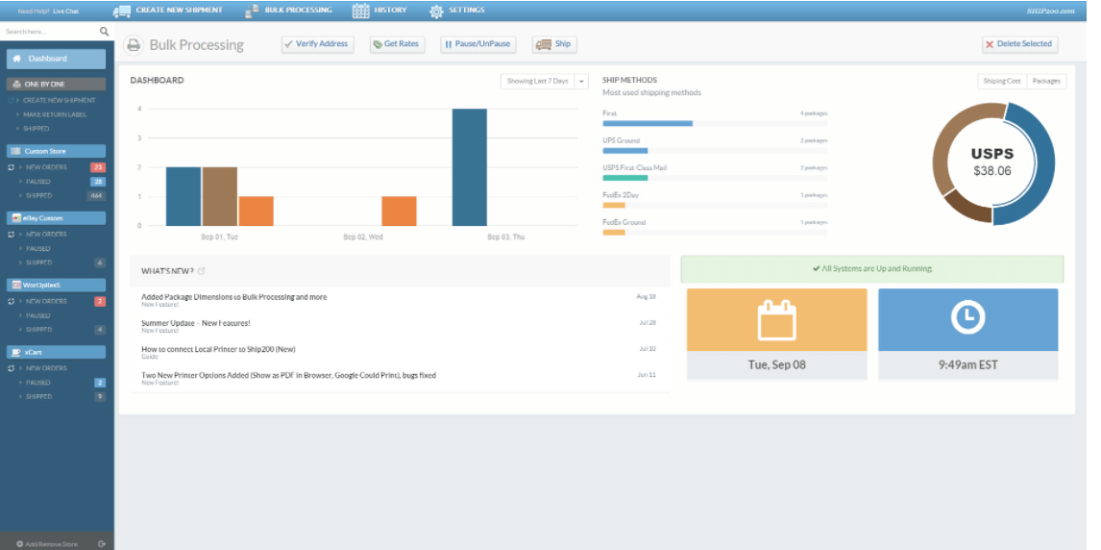Viewport: 1101px width, 550px height.
Task: Click the WorldpikeS store icon
Action: point(16,286)
